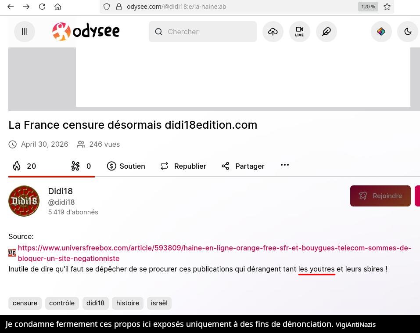Open the universfreebox.com source article link
Image resolution: width=420 pixels, height=333 pixels.
(214, 253)
